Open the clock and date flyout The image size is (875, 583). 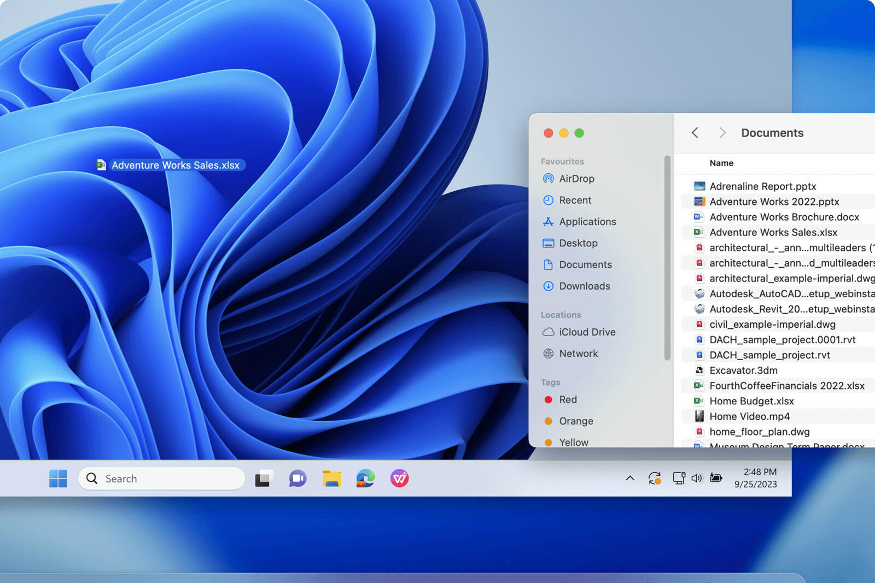point(756,478)
